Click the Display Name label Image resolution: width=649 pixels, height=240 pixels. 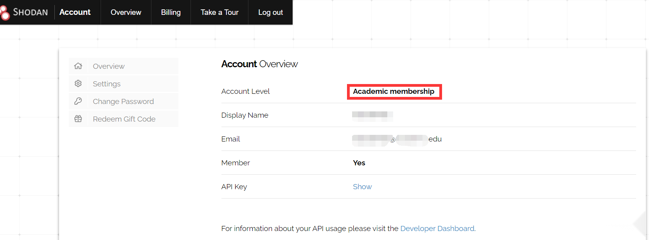(x=244, y=115)
